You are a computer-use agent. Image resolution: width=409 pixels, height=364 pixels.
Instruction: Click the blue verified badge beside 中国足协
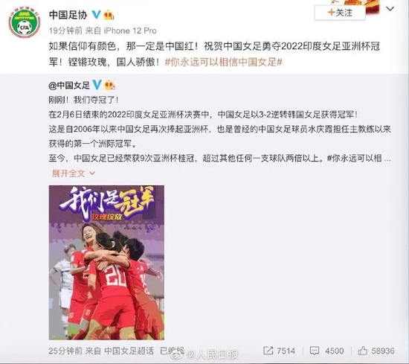tap(96, 14)
